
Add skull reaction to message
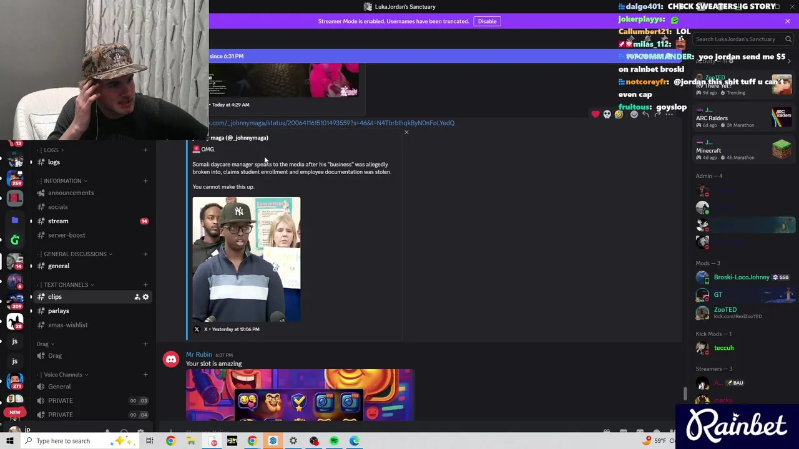[x=607, y=114]
